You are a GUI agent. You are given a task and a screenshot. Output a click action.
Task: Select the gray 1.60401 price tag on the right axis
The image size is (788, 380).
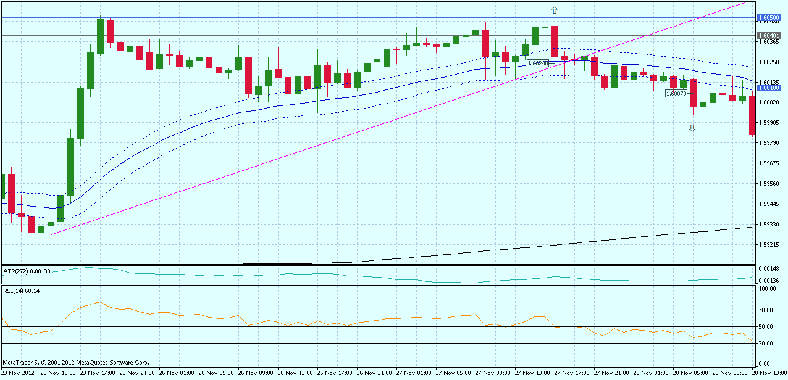point(769,35)
